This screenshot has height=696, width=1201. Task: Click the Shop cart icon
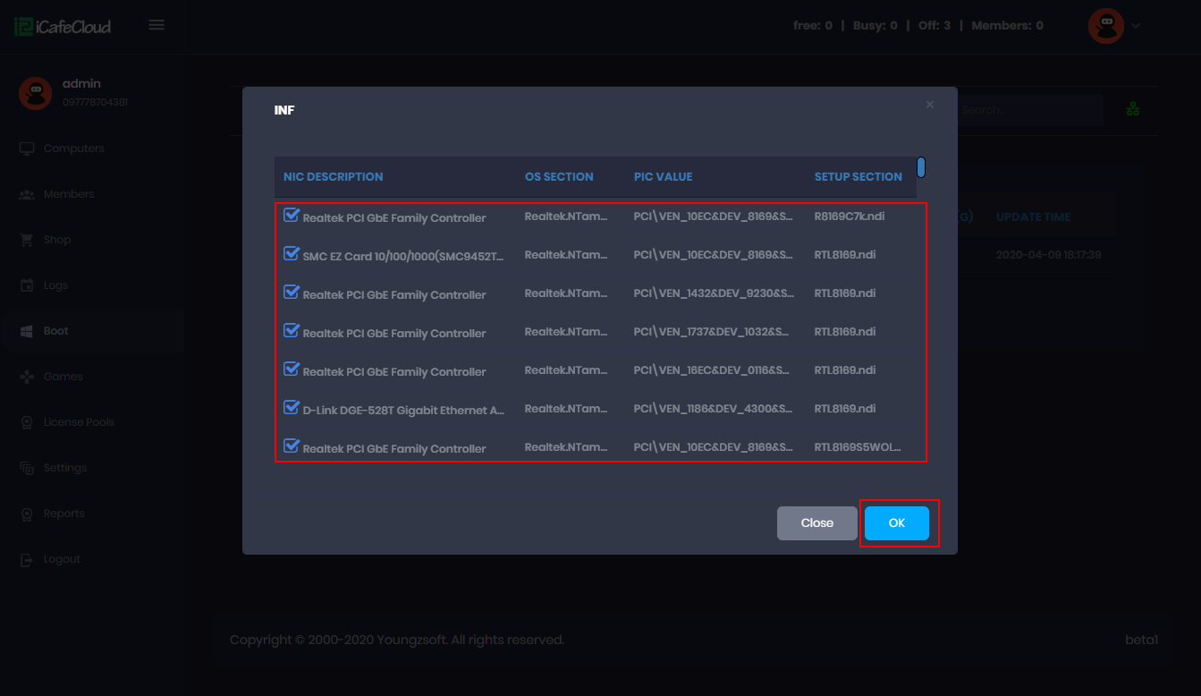pos(27,240)
